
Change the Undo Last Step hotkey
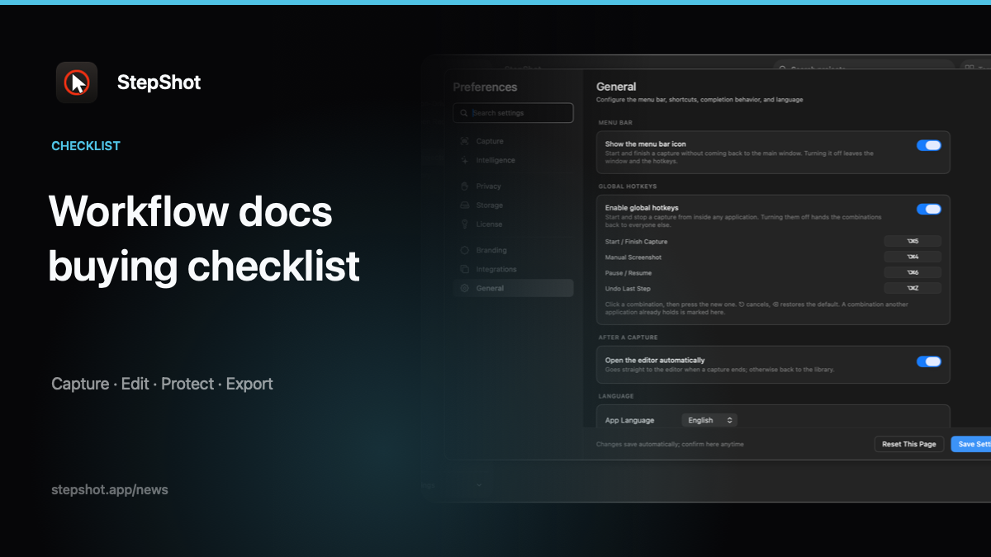pos(913,288)
